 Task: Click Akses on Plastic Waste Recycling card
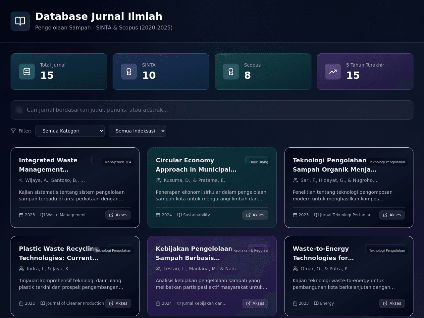(118, 303)
